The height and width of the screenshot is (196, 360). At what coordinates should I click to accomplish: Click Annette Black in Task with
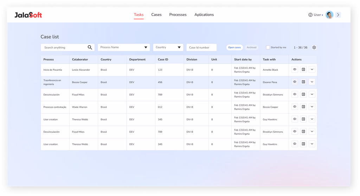click(270, 70)
